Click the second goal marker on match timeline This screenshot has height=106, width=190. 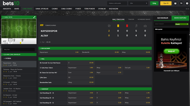[22, 40]
